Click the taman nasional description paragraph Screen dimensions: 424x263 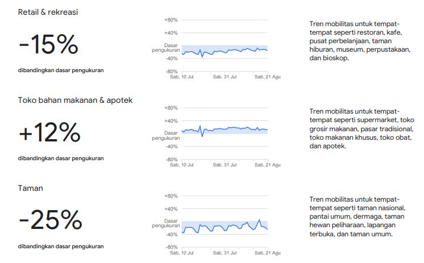[x=358, y=216]
